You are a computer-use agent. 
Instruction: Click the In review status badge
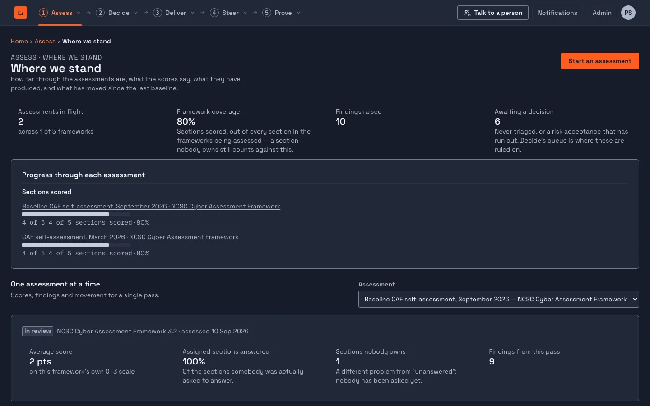(37, 331)
